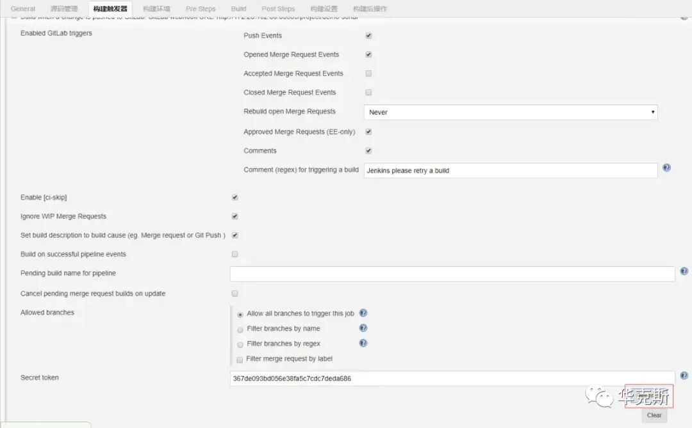Tick Closed Merge Request Events checkbox
Screen dimensions: 692x428
coord(368,93)
